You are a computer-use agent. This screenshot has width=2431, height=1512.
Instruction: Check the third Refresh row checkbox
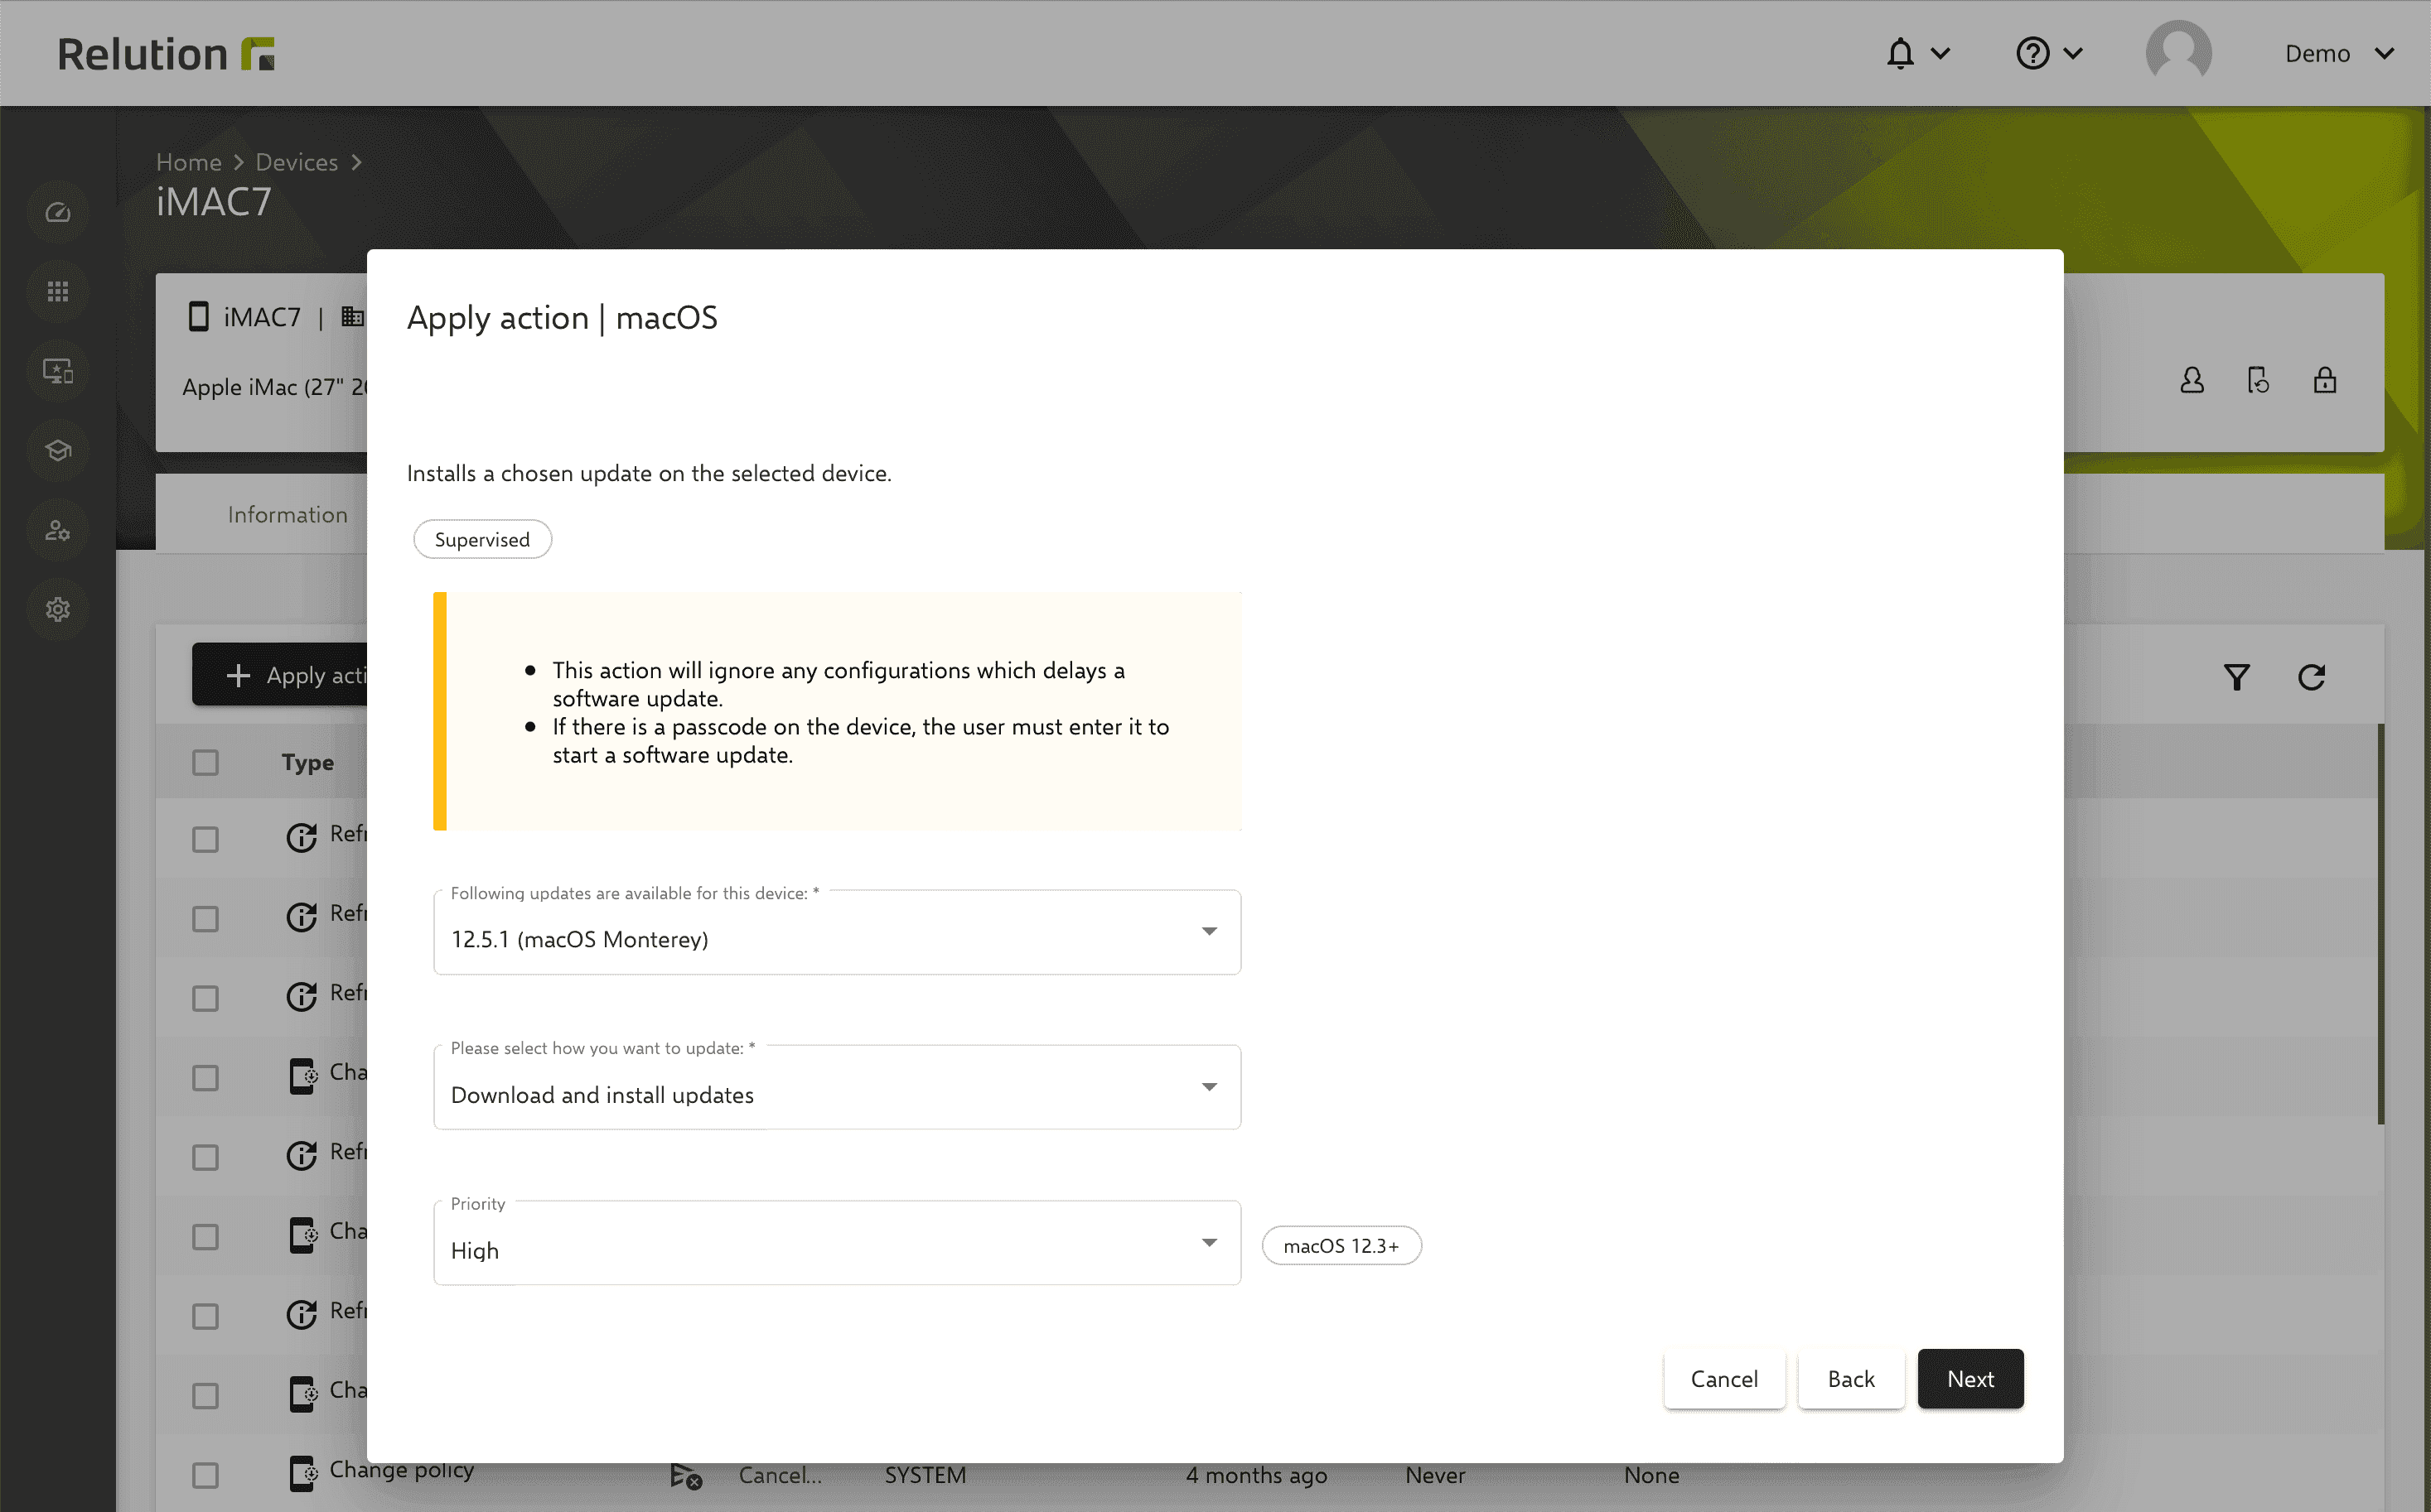(x=205, y=998)
